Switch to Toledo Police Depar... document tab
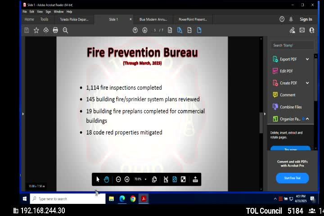The width and height of the screenshot is (324, 216). (74, 19)
